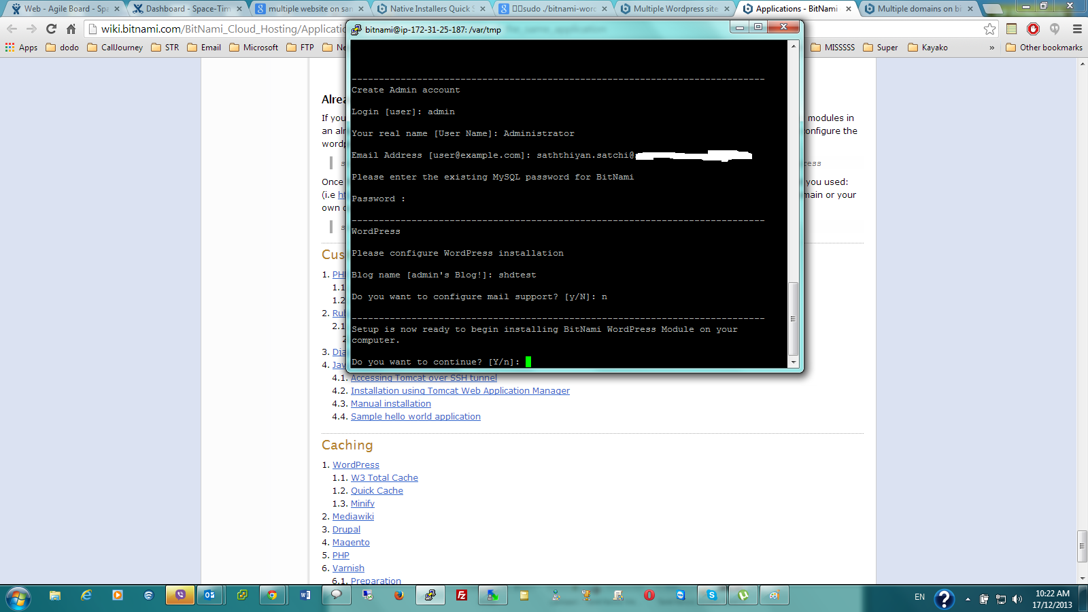Open the Other bookmarks folder
This screenshot has height=612, width=1088.
coord(1044,48)
